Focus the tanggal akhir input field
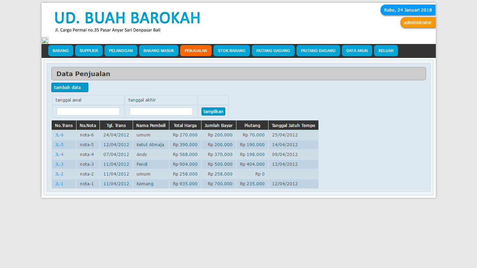Viewport: 477px width, 268px height. click(x=161, y=111)
